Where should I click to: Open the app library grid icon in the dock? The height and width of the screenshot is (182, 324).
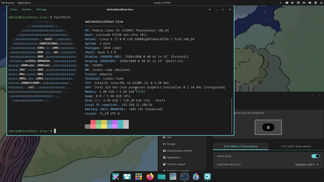click(x=138, y=177)
